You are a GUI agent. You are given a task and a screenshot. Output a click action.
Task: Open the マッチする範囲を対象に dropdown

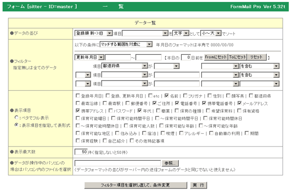point(126,44)
